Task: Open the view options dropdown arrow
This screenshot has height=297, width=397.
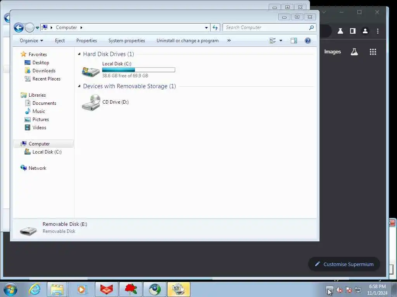Action: coord(281,41)
